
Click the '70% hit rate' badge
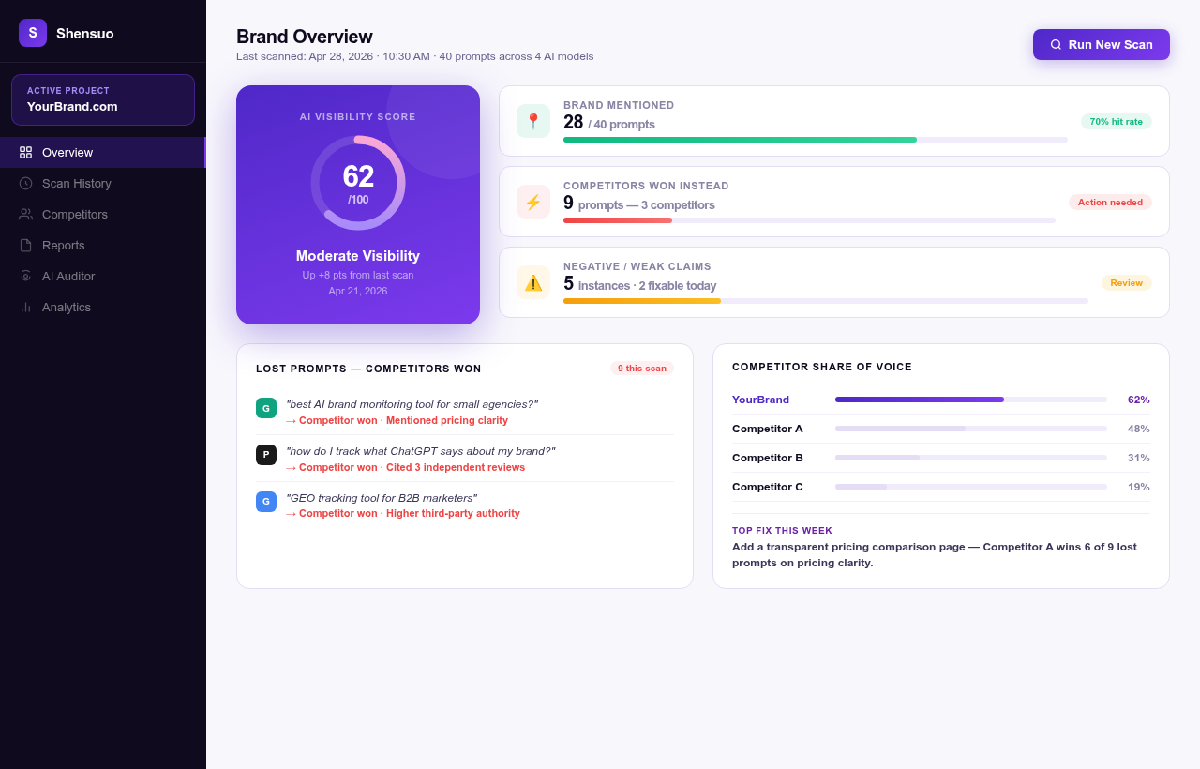(x=1116, y=121)
